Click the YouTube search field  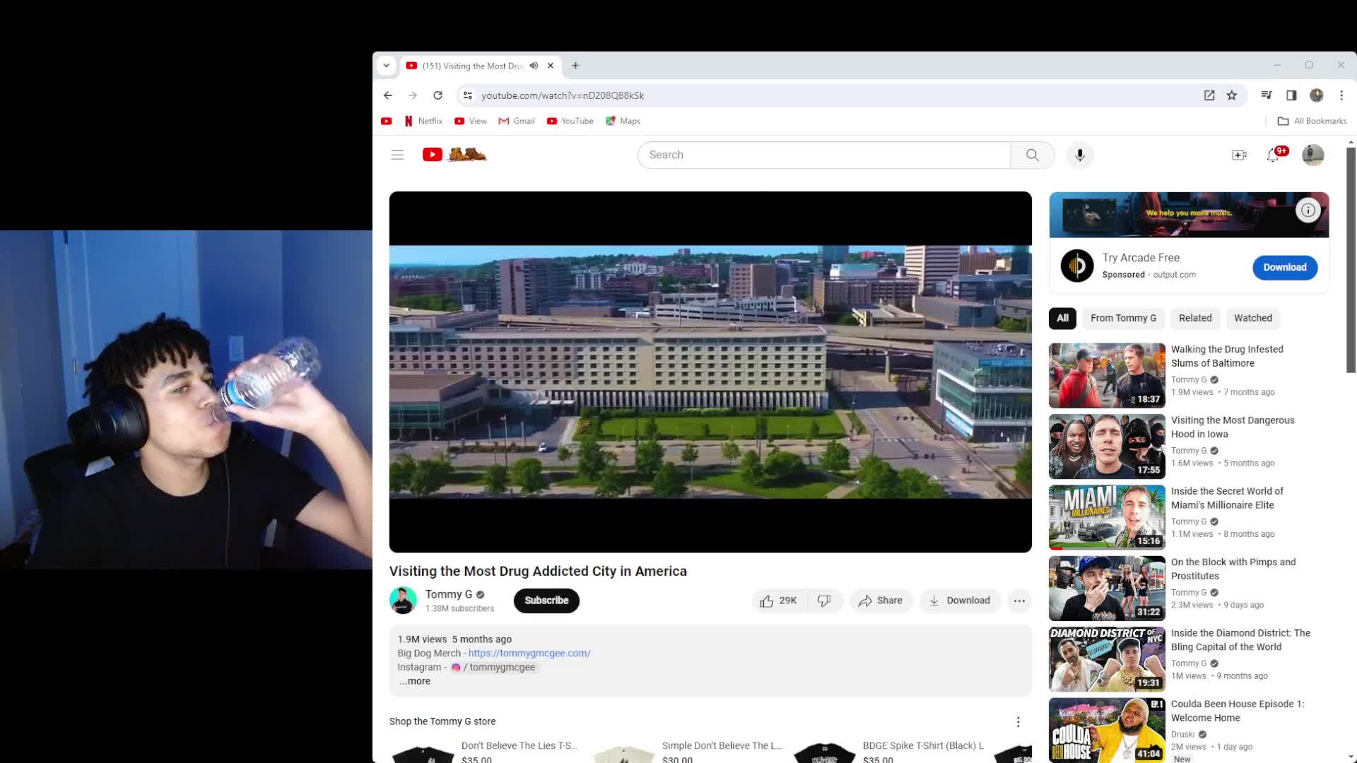pyautogui.click(x=824, y=155)
